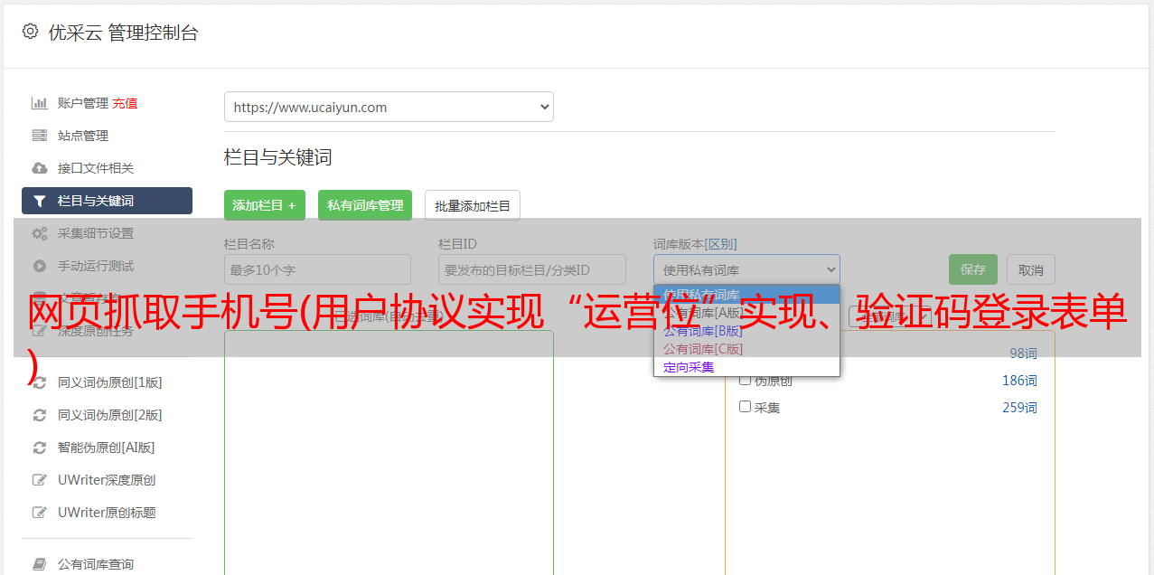Go to 手动运行测试 in the sidebar

(96, 266)
